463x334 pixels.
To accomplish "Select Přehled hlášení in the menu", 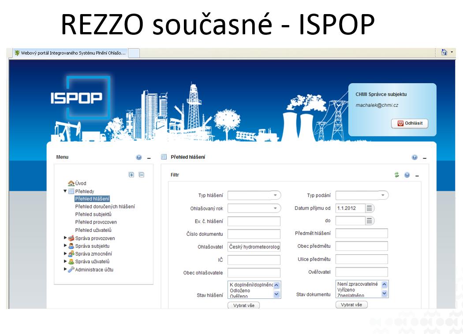I will click(92, 199).
